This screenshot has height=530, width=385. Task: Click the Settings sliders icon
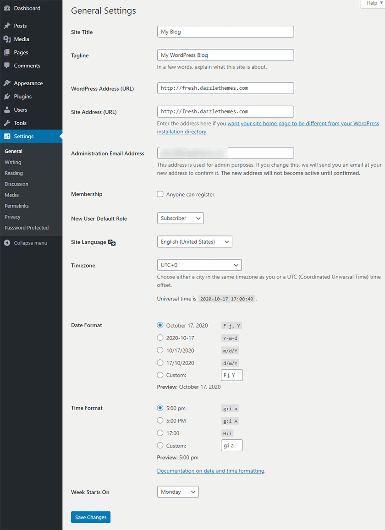[7, 136]
